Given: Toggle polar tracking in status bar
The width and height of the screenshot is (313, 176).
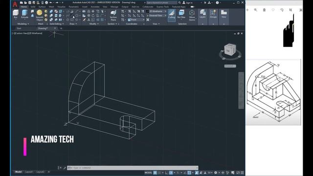Looking at the screenshot, I should [x=171, y=173].
